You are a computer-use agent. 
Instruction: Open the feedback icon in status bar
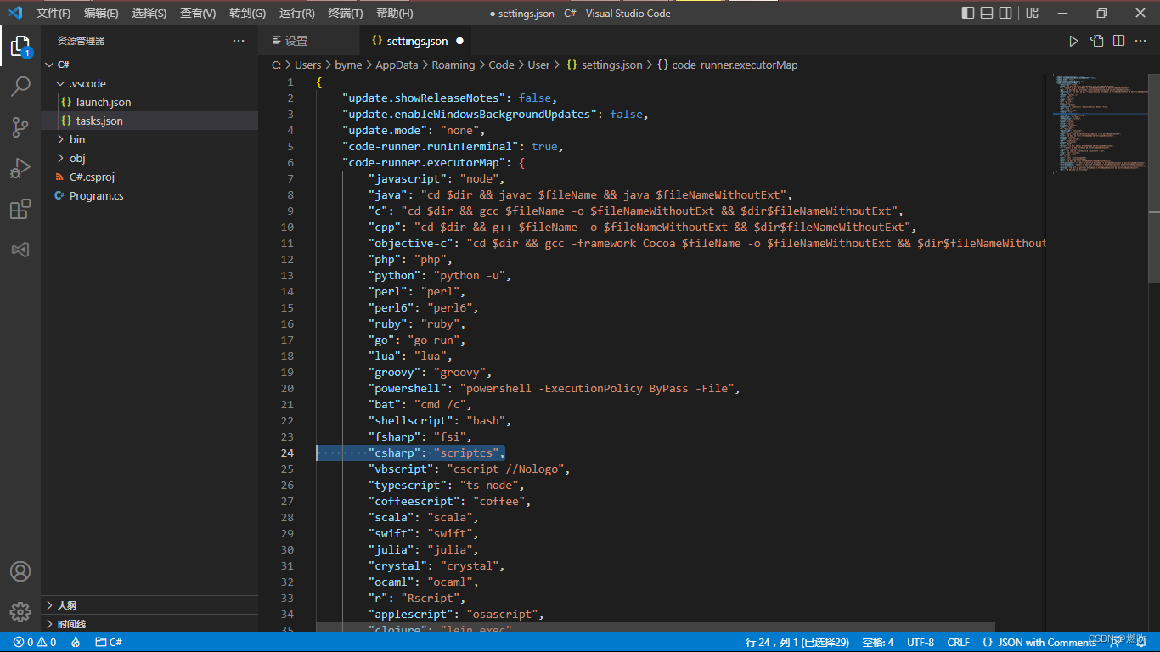1115,643
